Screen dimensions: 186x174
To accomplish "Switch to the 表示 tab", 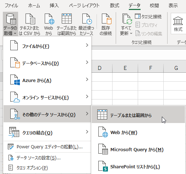I will point(173,6).
